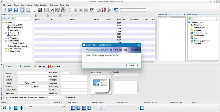
Task: Open the Tagger menu
Action: pyautogui.click(x=16, y=5)
